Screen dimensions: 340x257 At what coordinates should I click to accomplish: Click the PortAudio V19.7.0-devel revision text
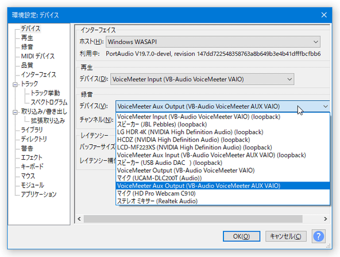coord(213,54)
